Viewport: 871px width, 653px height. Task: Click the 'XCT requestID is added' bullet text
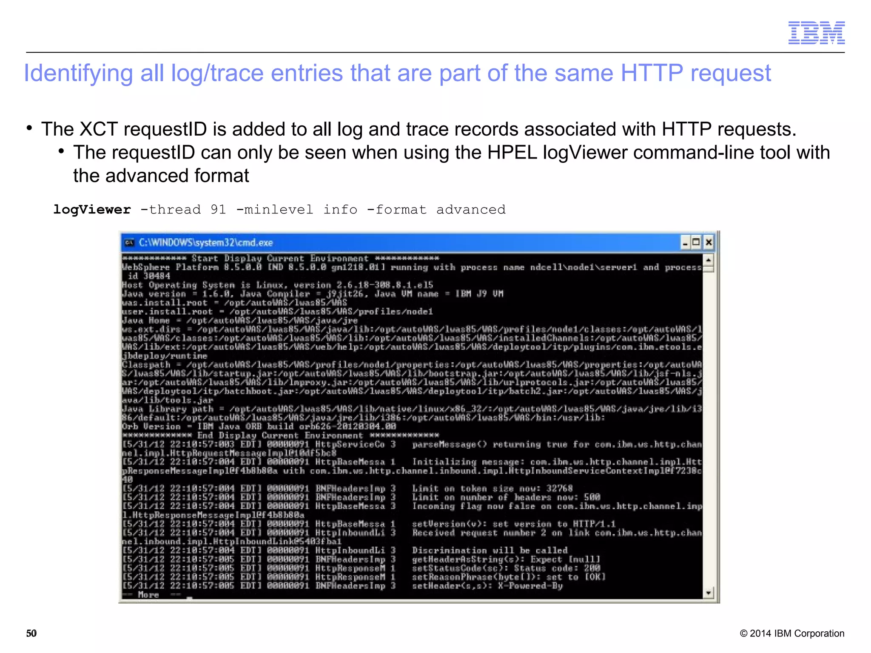[418, 129]
